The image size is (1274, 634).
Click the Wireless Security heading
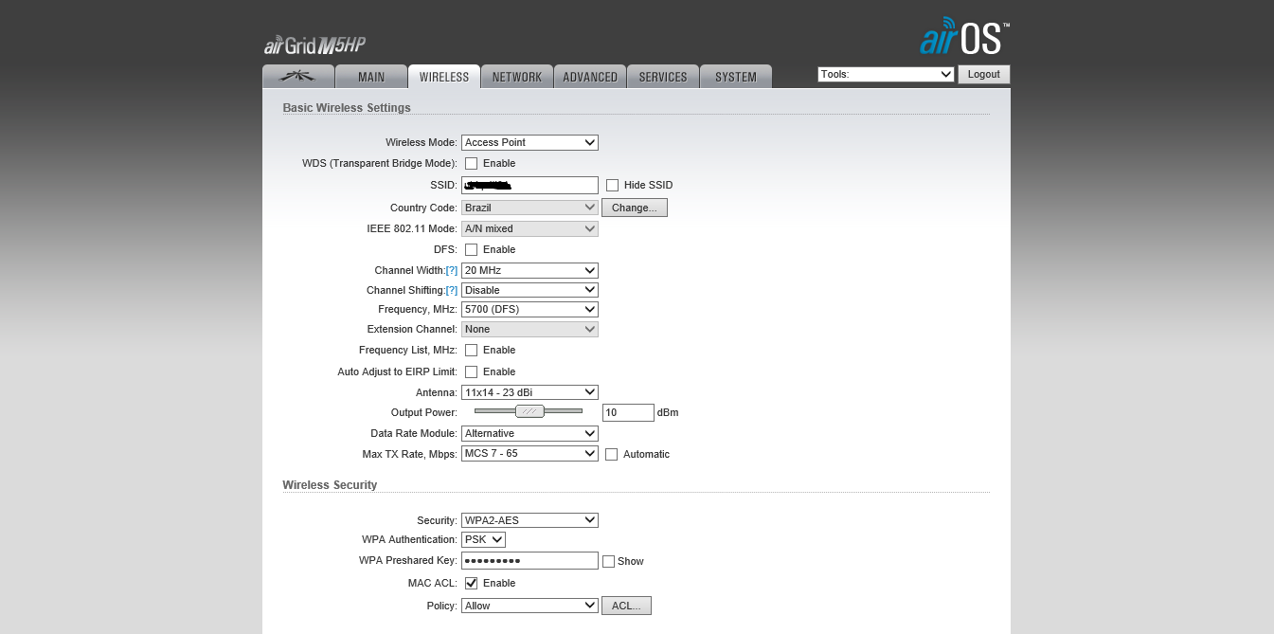[330, 485]
